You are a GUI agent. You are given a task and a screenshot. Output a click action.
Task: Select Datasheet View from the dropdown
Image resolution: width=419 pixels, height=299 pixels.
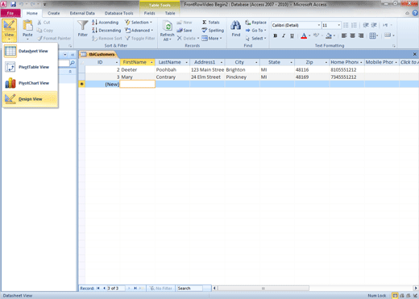click(31, 51)
